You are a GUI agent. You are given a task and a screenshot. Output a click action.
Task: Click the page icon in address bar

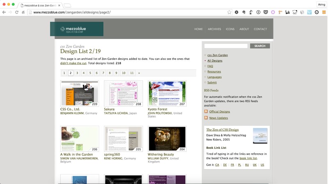coord(30,12)
